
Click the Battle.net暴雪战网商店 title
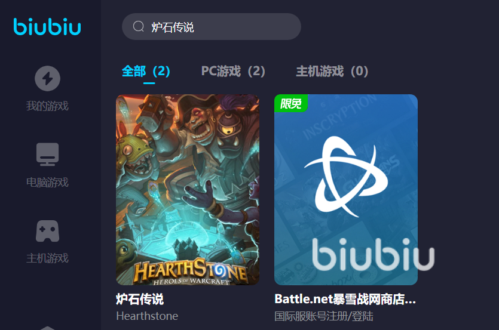click(345, 299)
